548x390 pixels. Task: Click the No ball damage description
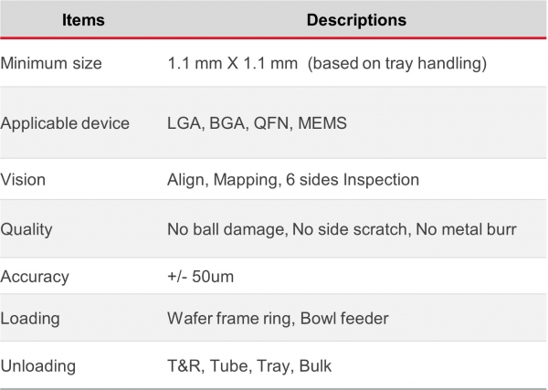[227, 229]
